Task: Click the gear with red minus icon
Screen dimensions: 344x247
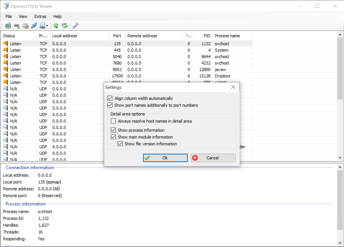Action: point(25,26)
